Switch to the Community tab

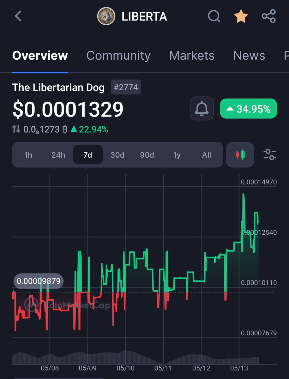tap(118, 56)
